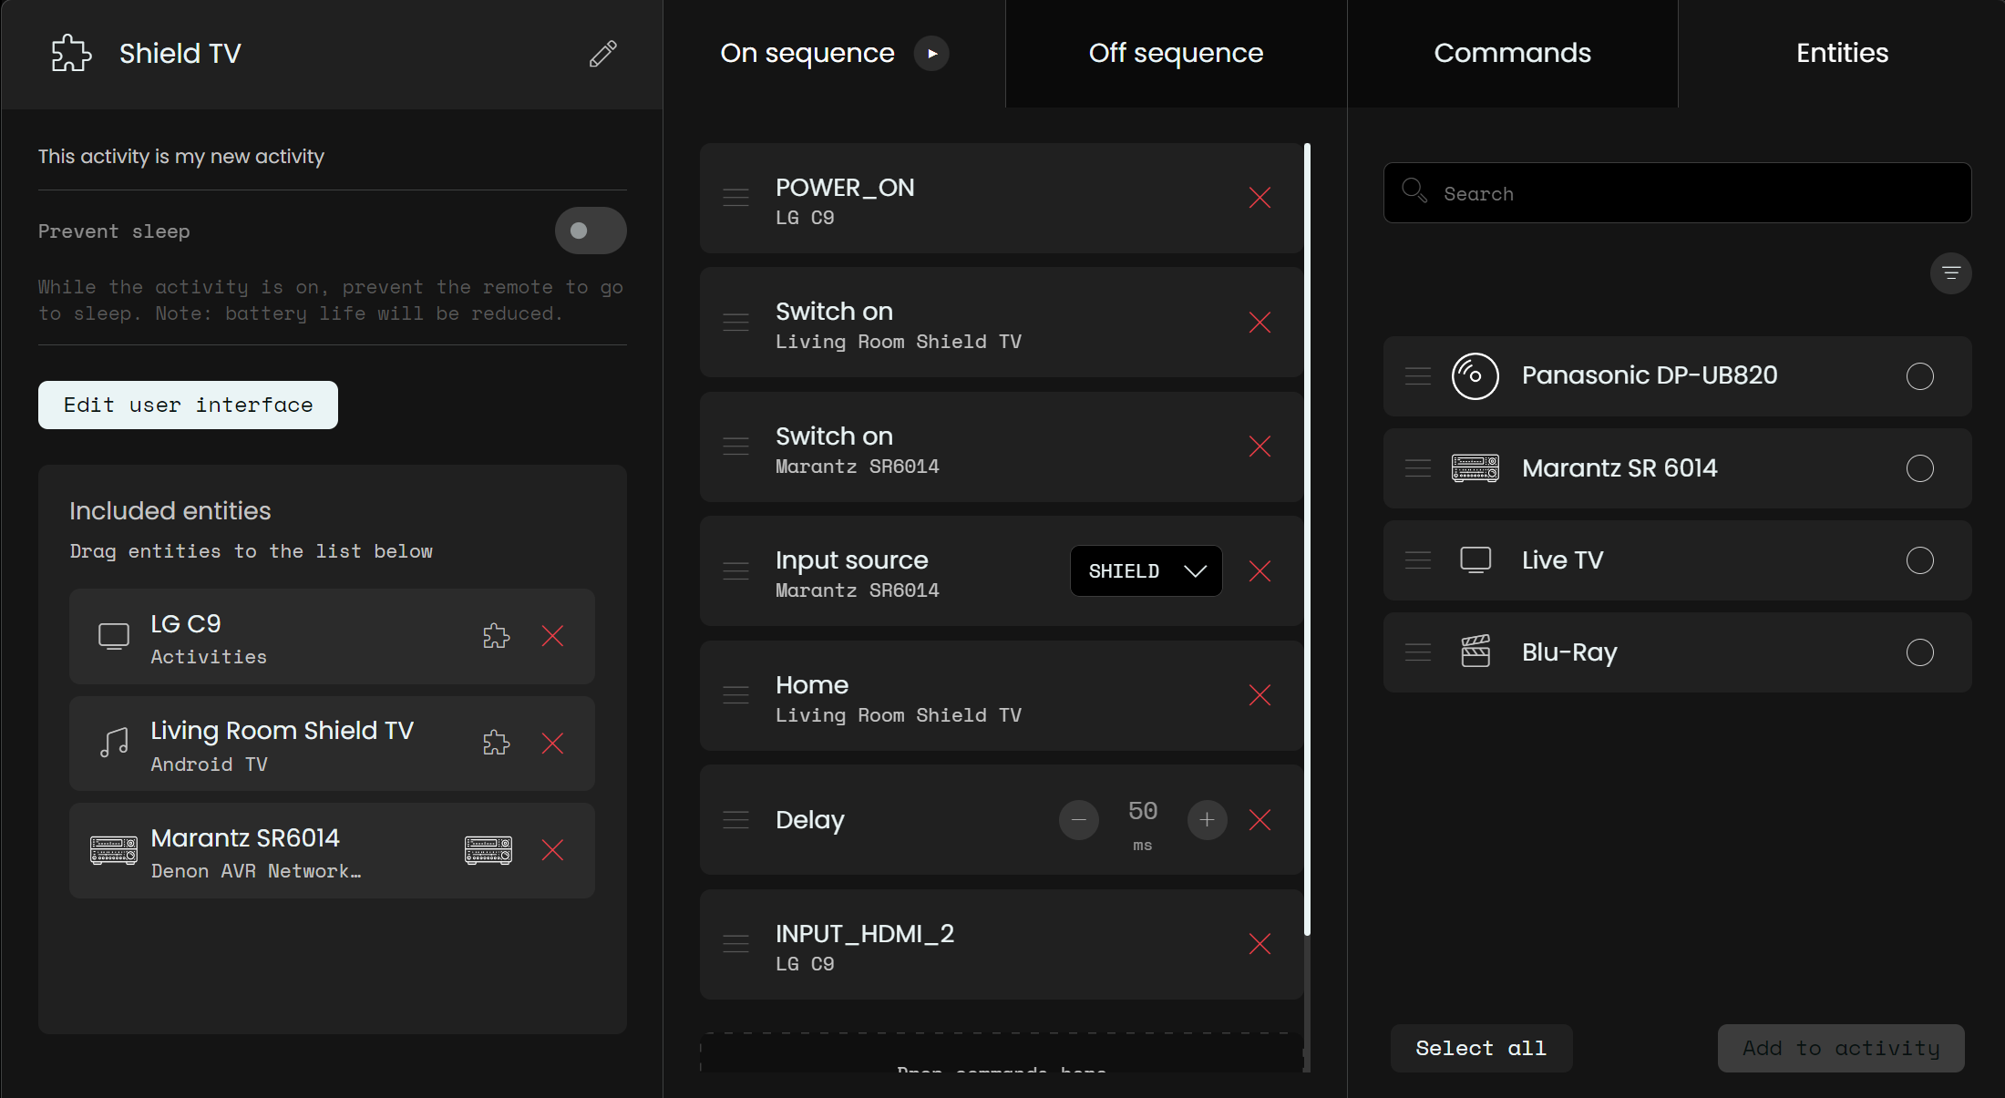This screenshot has height=1098, width=2005.
Task: Open the Off sequence tab
Action: (x=1176, y=53)
